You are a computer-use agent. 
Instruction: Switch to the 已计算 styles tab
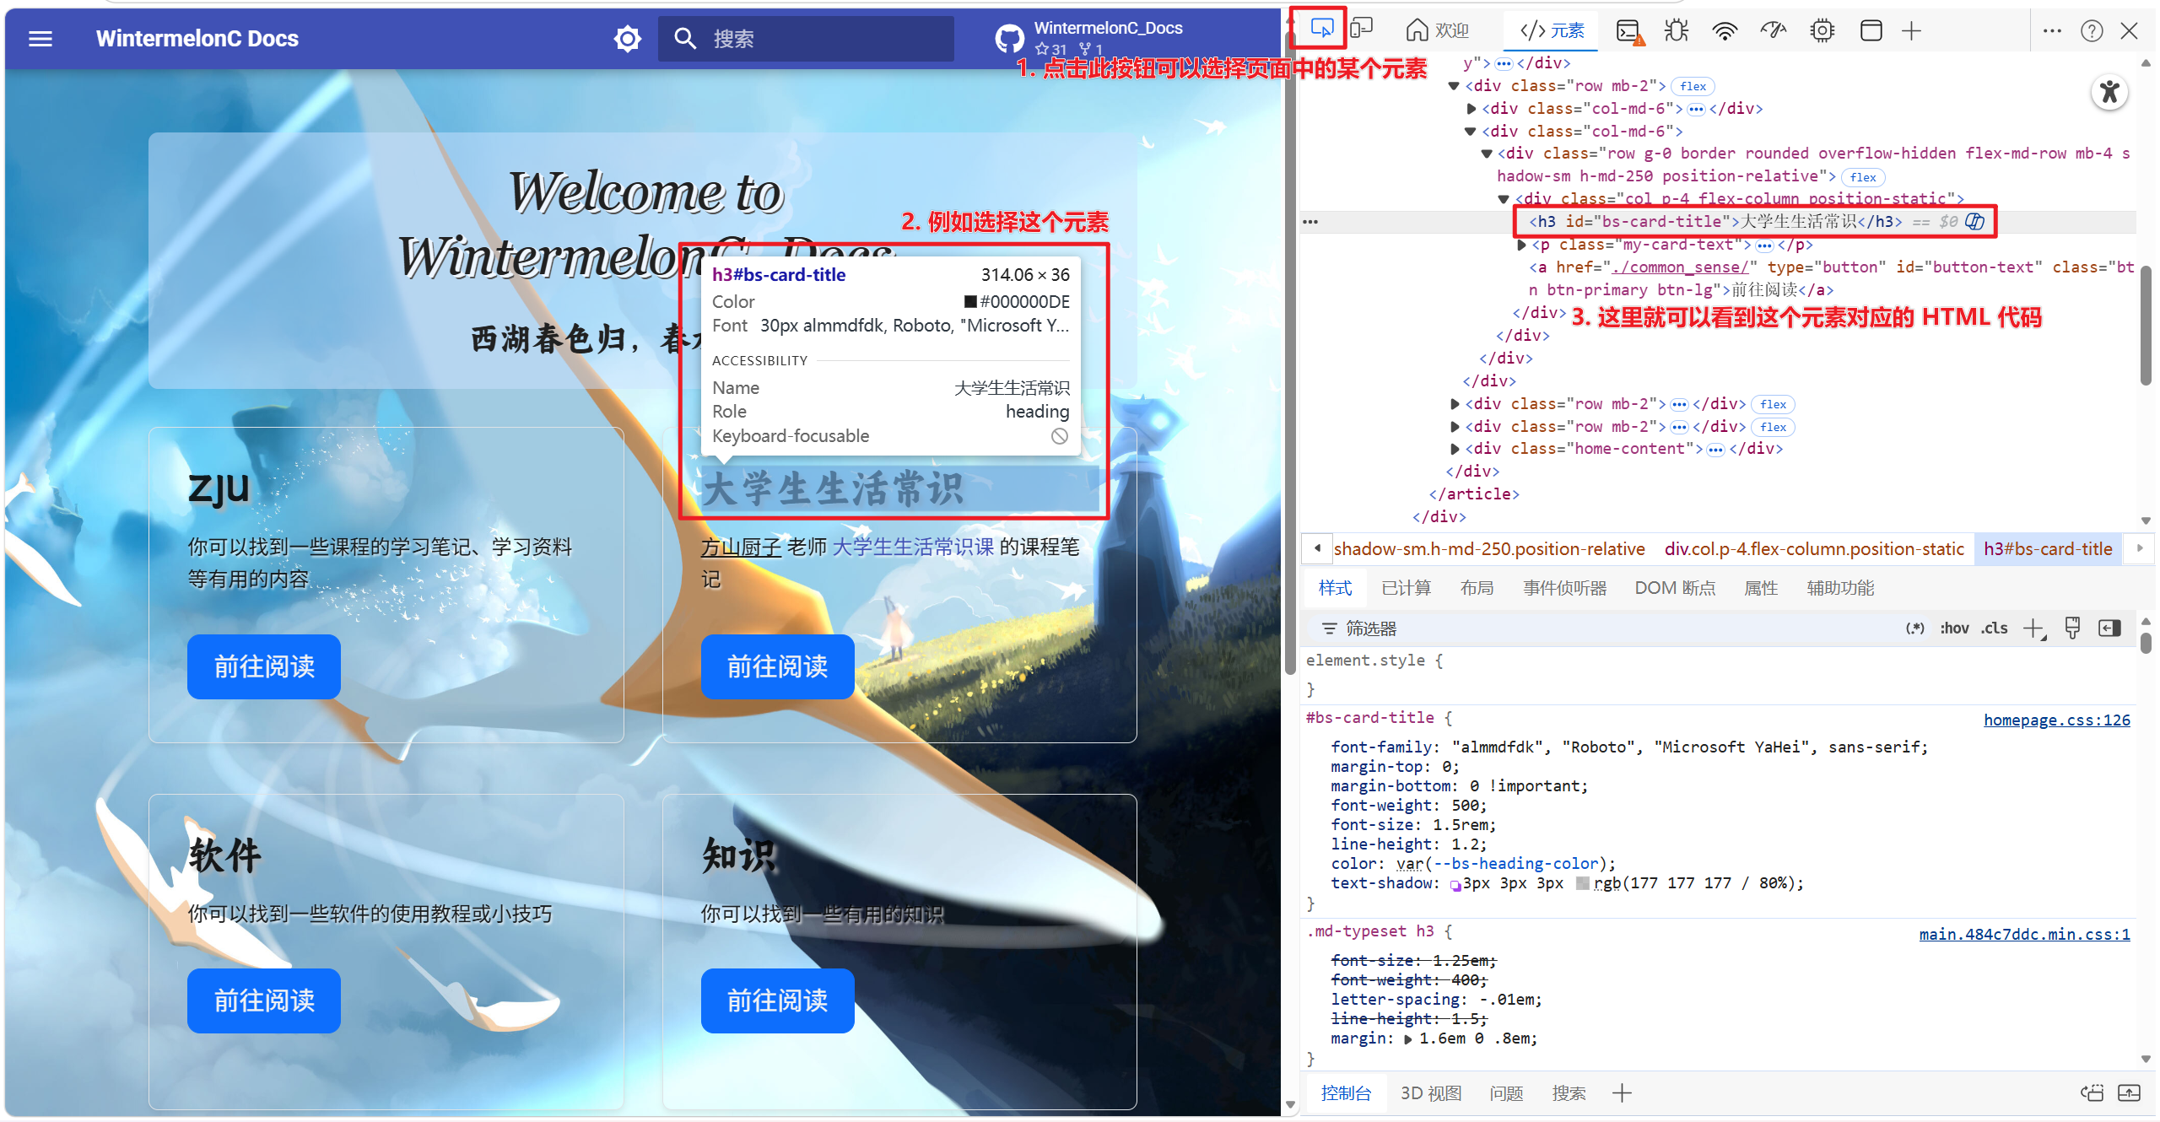pyautogui.click(x=1406, y=588)
